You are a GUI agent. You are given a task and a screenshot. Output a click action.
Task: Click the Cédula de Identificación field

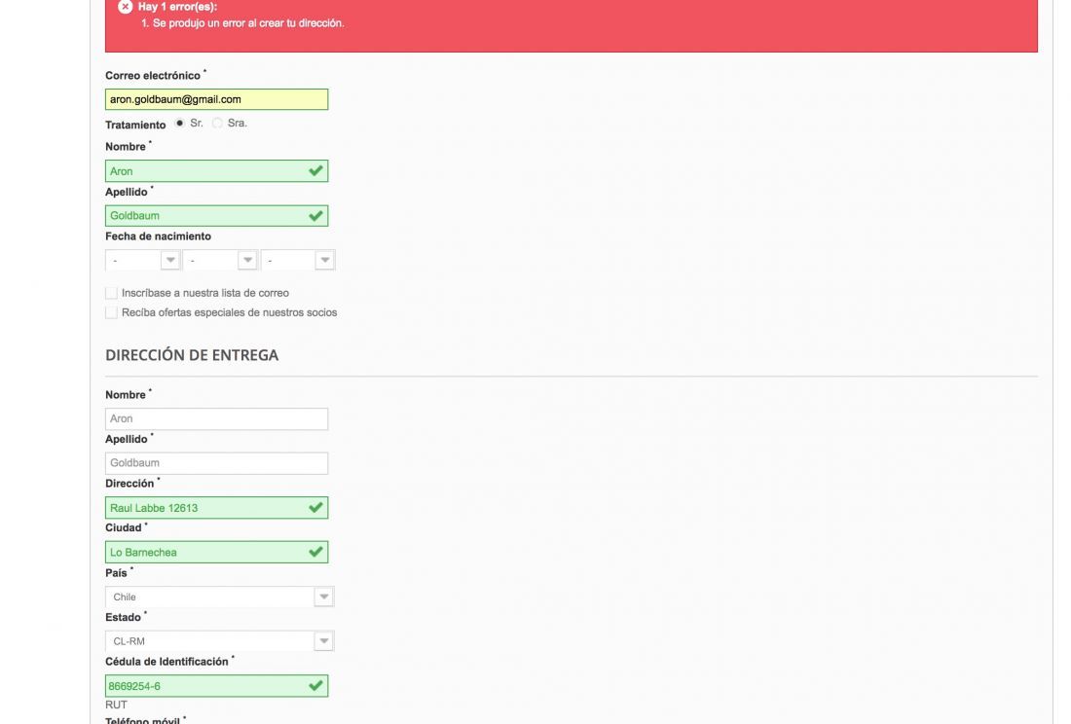coord(216,686)
